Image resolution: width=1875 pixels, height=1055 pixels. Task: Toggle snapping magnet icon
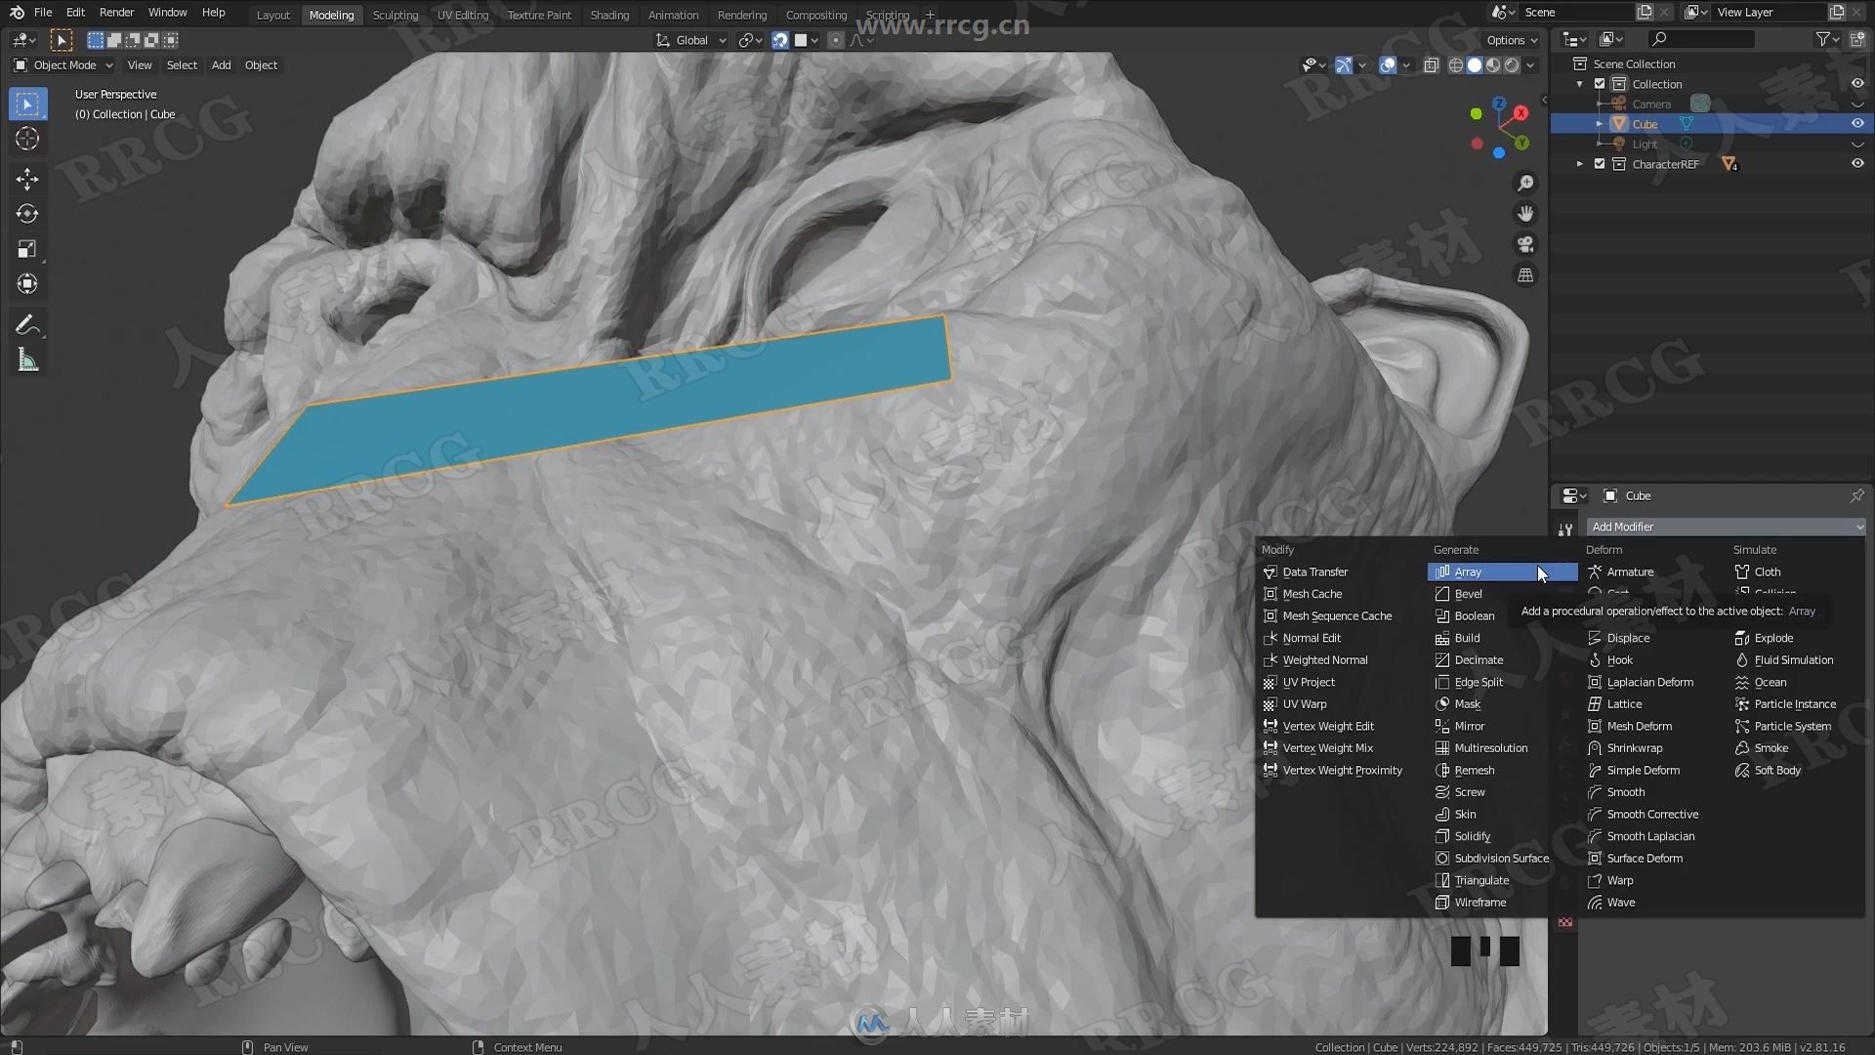(x=779, y=40)
